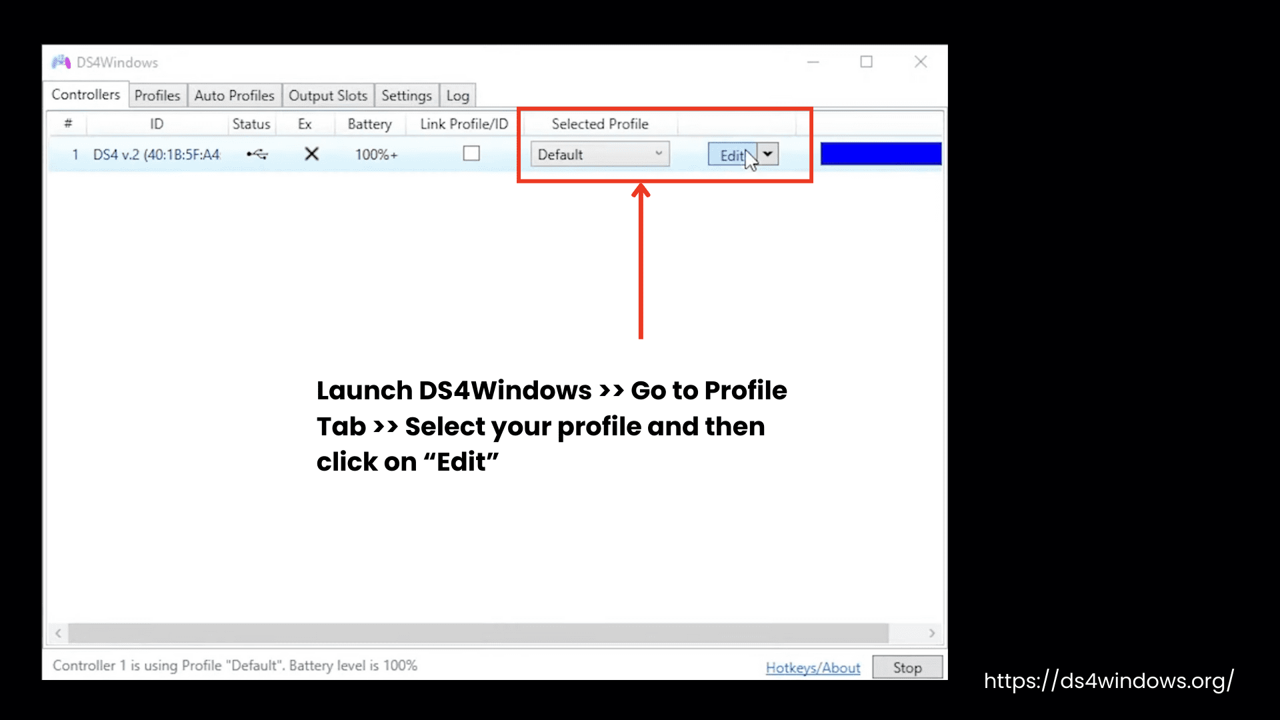Click the 100%+ battery value
Screen dimensions: 1280x720
coord(376,155)
